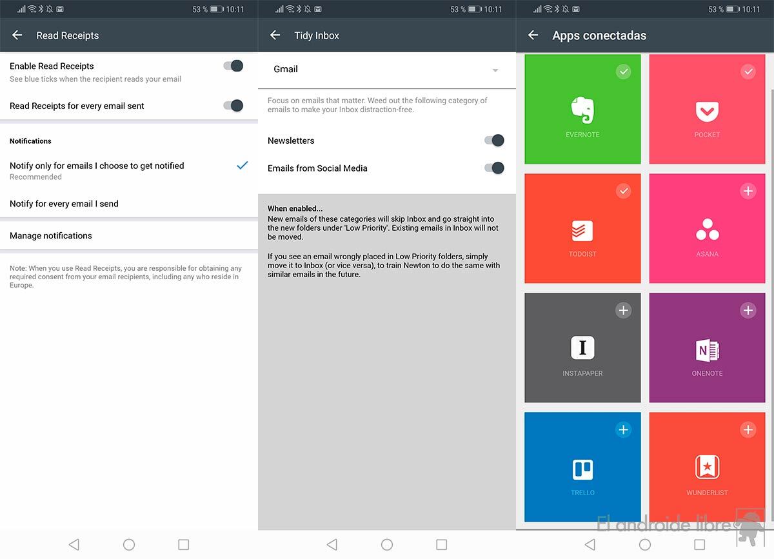
Task: Select Notify for every email I send
Action: 129,204
